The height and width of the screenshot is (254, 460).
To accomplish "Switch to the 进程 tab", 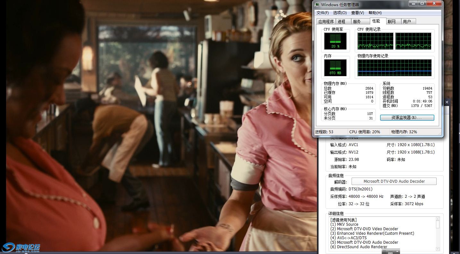I will coord(341,22).
